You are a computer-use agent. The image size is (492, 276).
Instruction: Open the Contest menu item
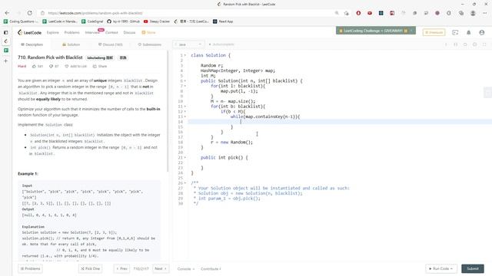111,32
